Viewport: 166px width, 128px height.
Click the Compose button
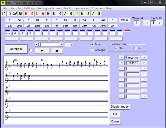point(16,49)
